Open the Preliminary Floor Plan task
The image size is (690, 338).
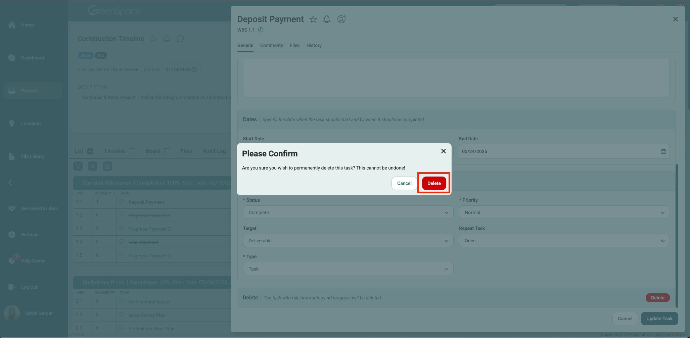151,329
